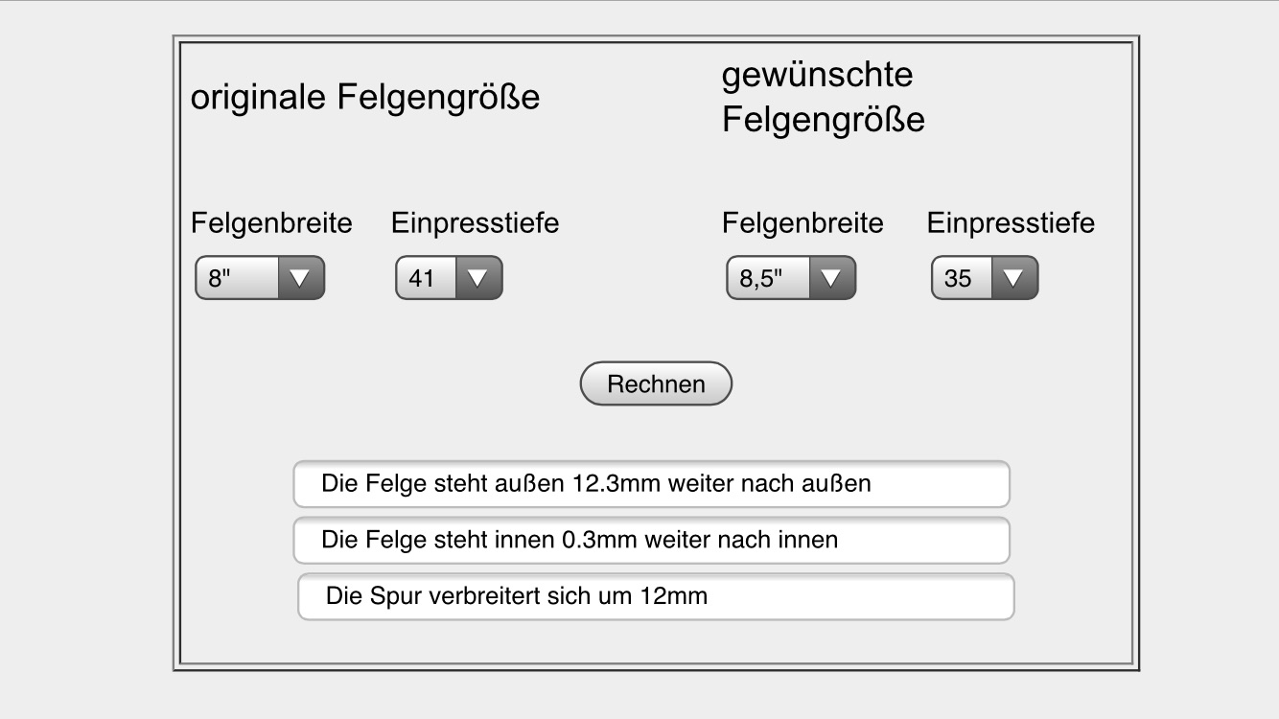Click the Einpresstiefe label under gewünschte Felgengröße
The height and width of the screenshot is (719, 1279).
1011,223
